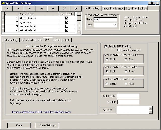The height and width of the screenshot is (130, 161).
Task: Click the domain list scrollbar thumb
Action: tap(79, 18)
